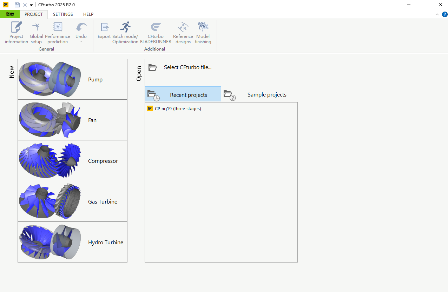Click the X icon in quick access toolbar
This screenshot has width=448, height=292.
point(25,5)
